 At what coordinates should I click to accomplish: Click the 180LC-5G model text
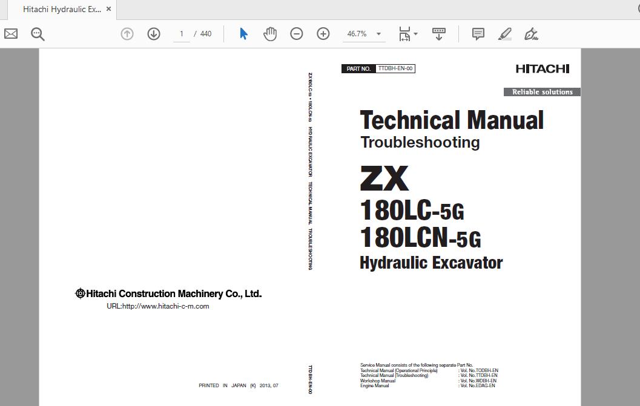pos(412,211)
